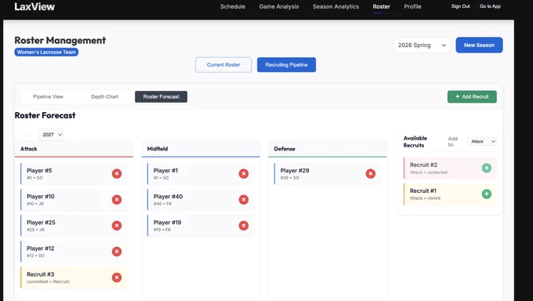Remove Player #25 from the forecast

pyautogui.click(x=117, y=226)
